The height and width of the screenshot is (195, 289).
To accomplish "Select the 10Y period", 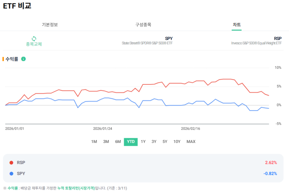I will 177,142.
